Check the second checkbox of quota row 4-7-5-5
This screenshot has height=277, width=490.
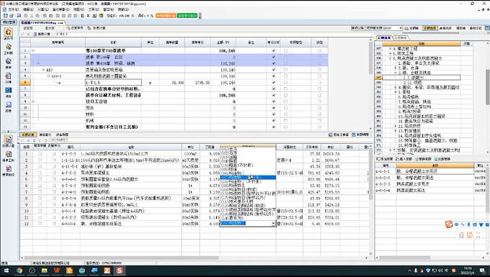click(54, 173)
